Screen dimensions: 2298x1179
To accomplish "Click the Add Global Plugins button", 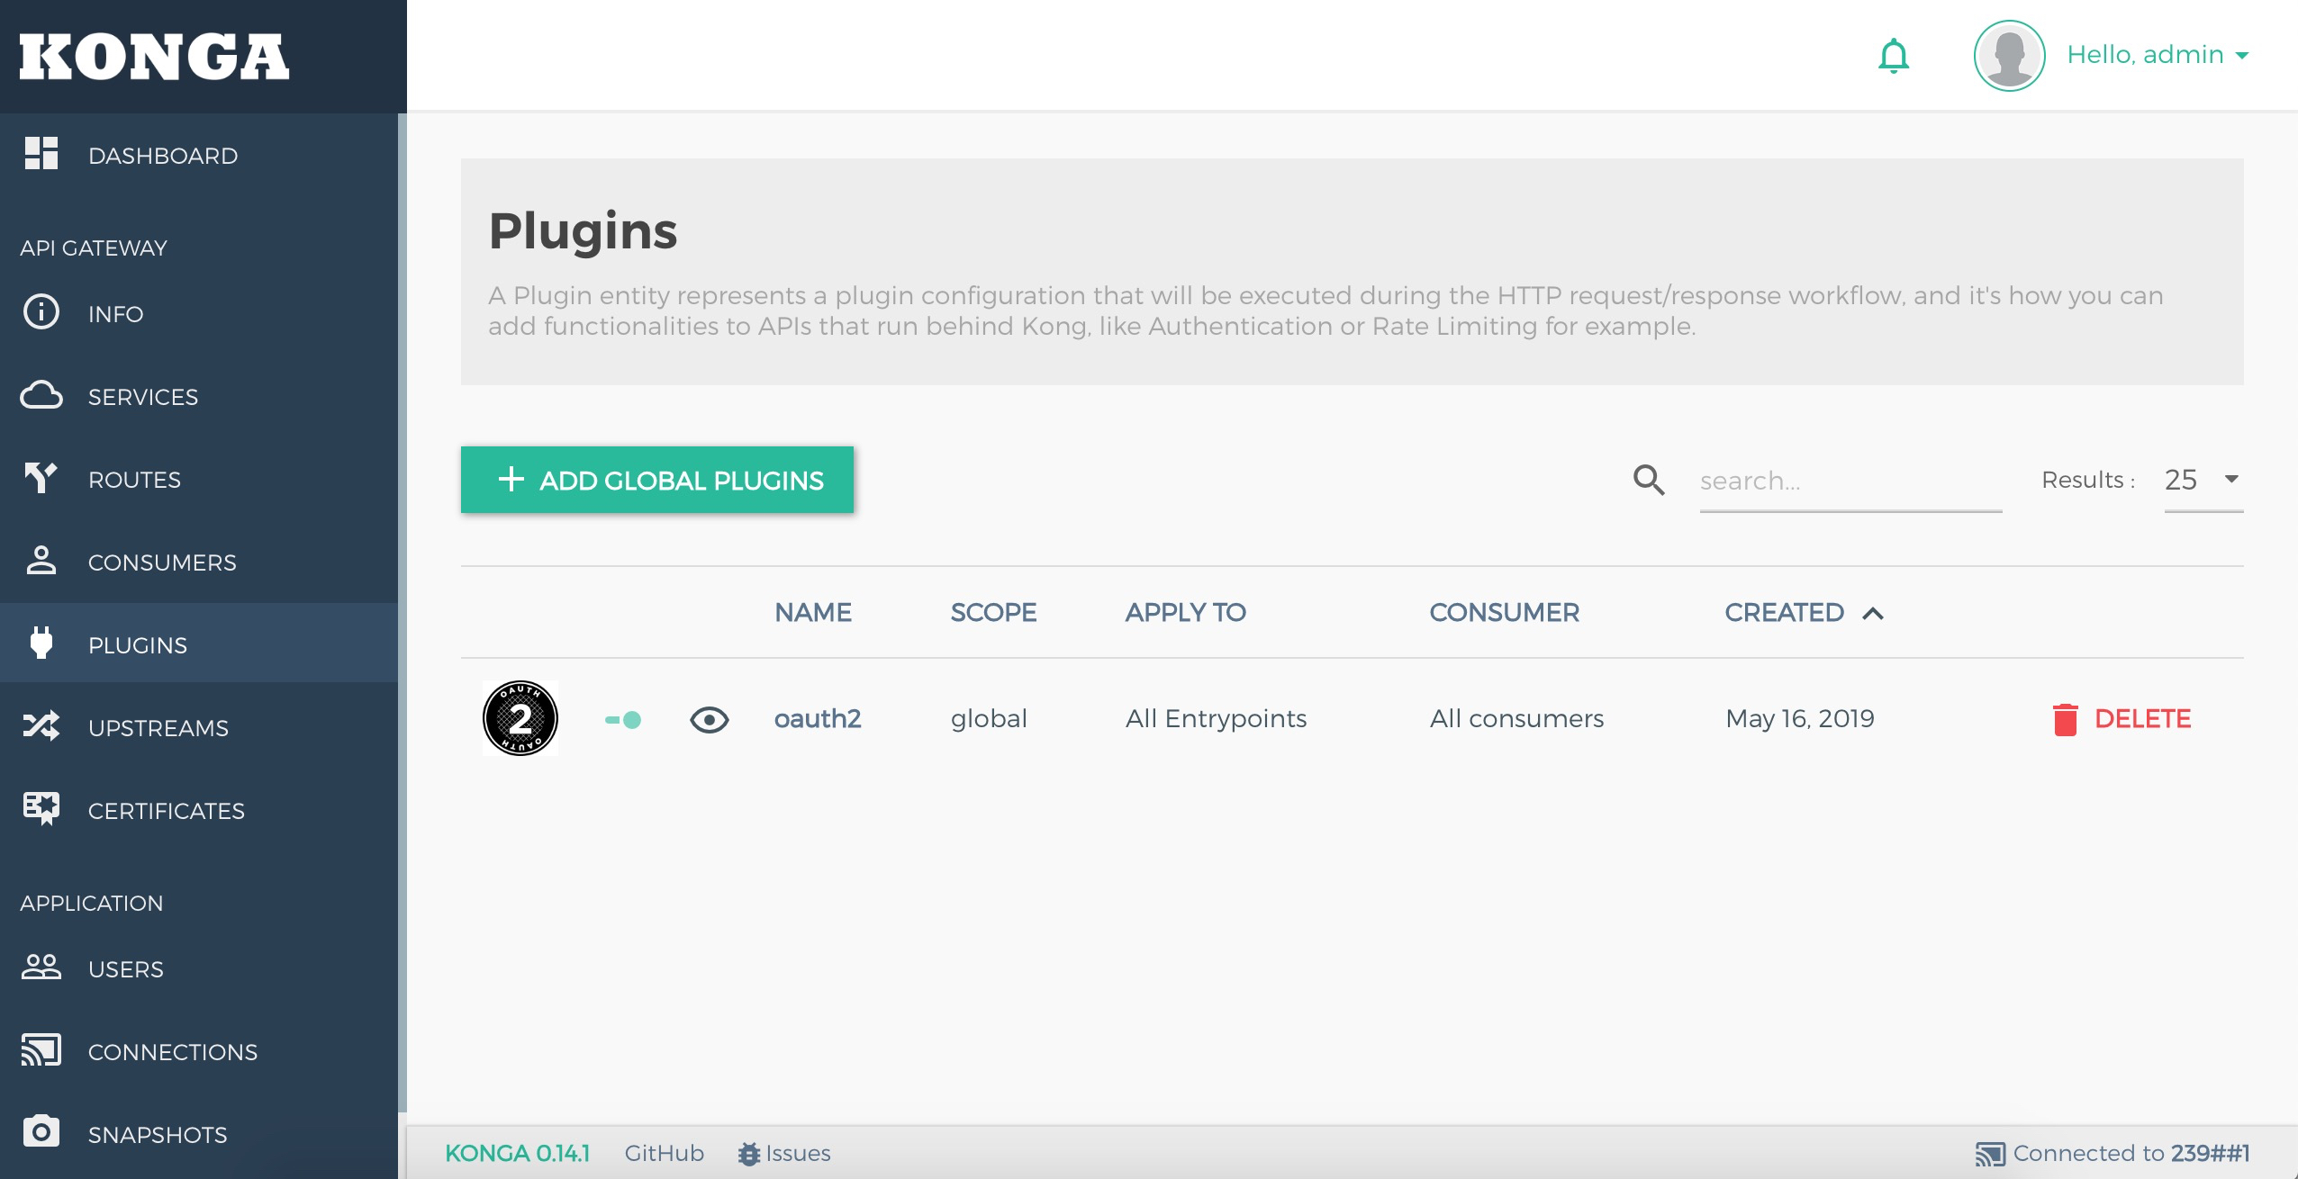I will (x=657, y=480).
